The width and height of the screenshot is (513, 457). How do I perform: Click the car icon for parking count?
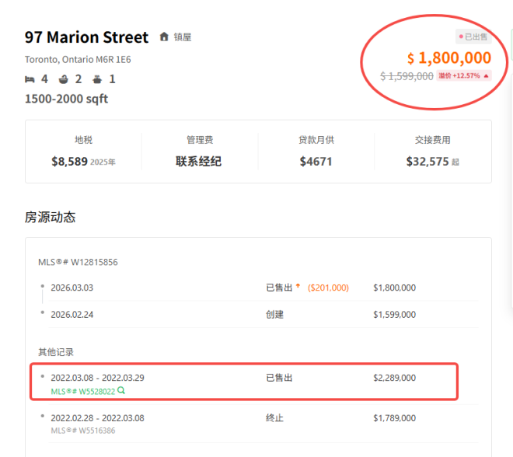[x=97, y=79]
